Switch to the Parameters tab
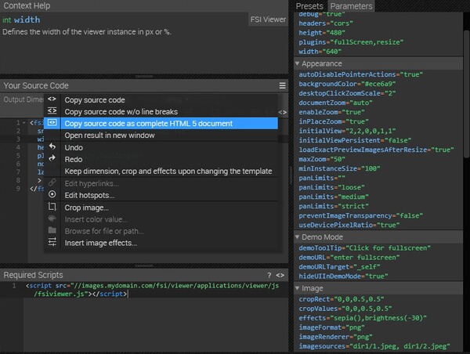The image size is (470, 354). point(350,6)
